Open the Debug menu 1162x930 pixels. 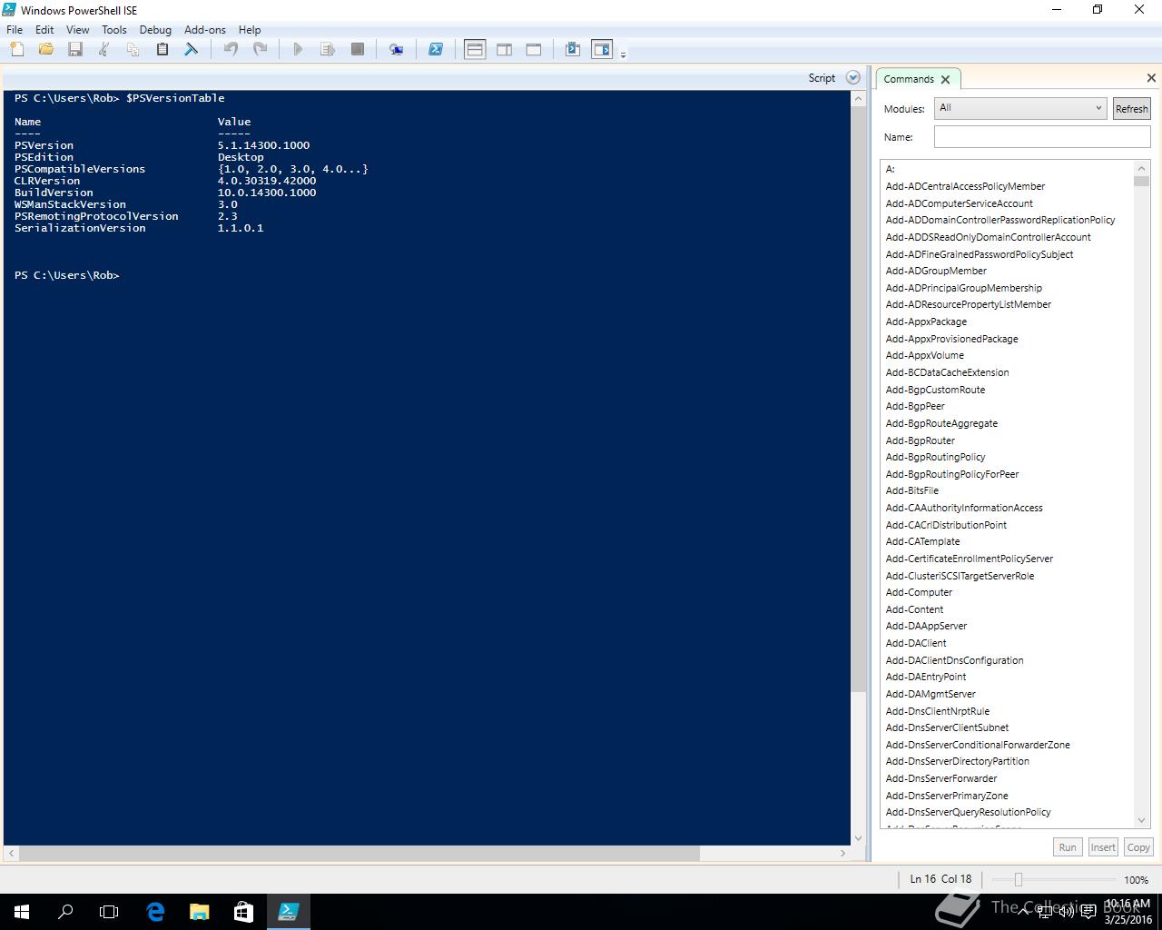[x=155, y=29]
